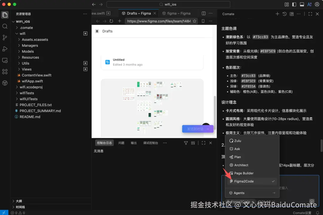Open the Figma design thumbnail preview
Screen dimensions: 323x215
click(x=152, y=108)
